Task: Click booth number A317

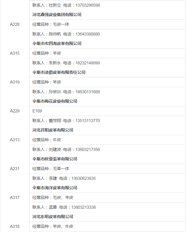Action: coord(15,198)
